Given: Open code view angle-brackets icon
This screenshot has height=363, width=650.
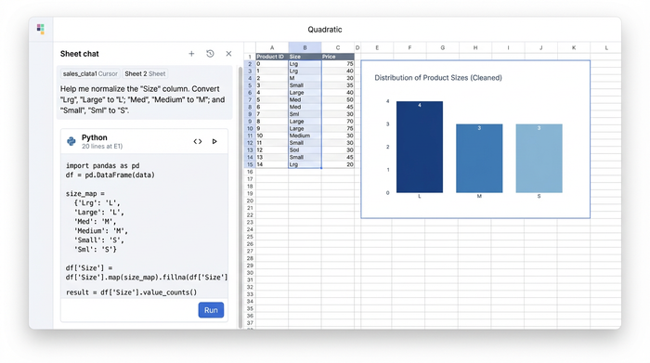Looking at the screenshot, I should click(x=198, y=141).
